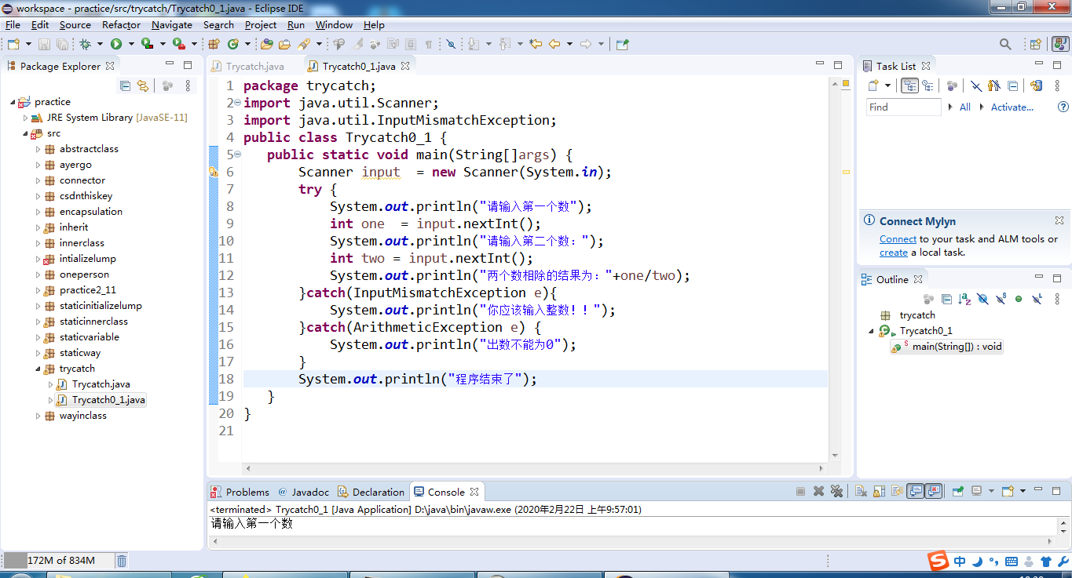Toggle Hide Fields in Outline toolbar

pos(982,299)
